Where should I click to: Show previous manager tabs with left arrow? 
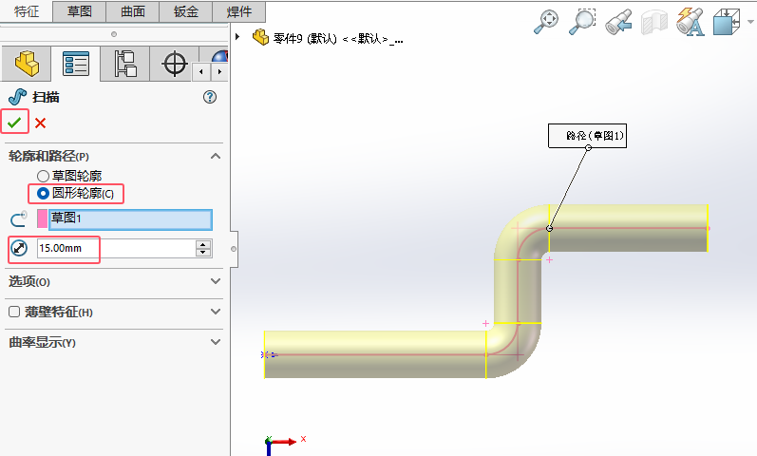click(x=201, y=72)
